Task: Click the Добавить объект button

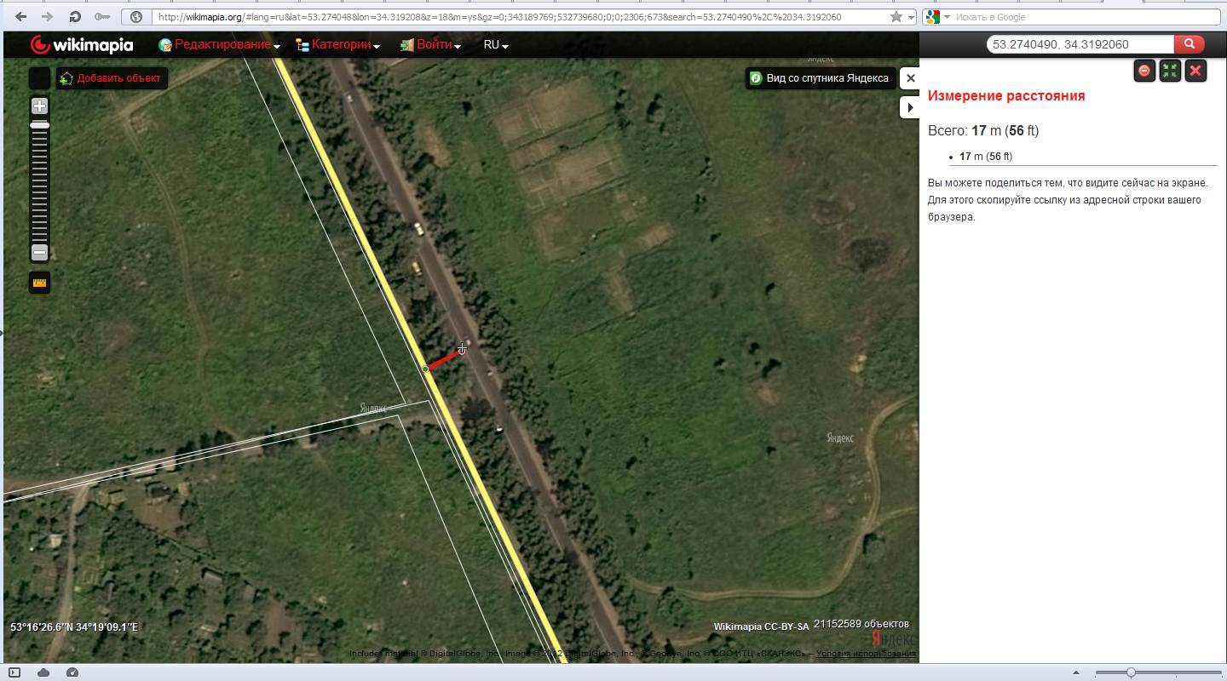Action: pyautogui.click(x=111, y=78)
